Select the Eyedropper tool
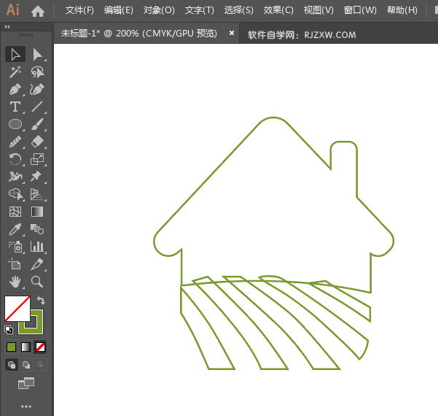The height and width of the screenshot is (416, 438). 15,229
